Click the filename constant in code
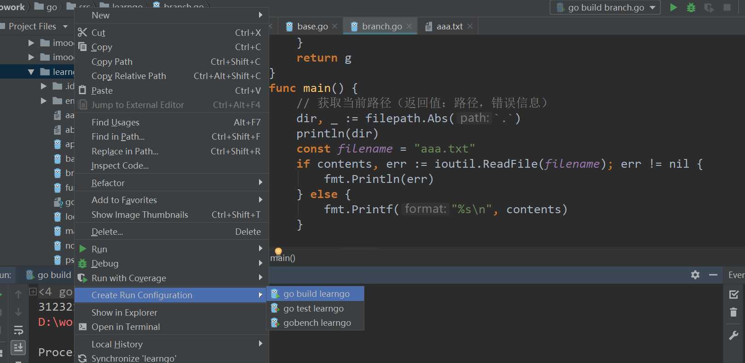This screenshot has height=363, width=745. pyautogui.click(x=365, y=149)
